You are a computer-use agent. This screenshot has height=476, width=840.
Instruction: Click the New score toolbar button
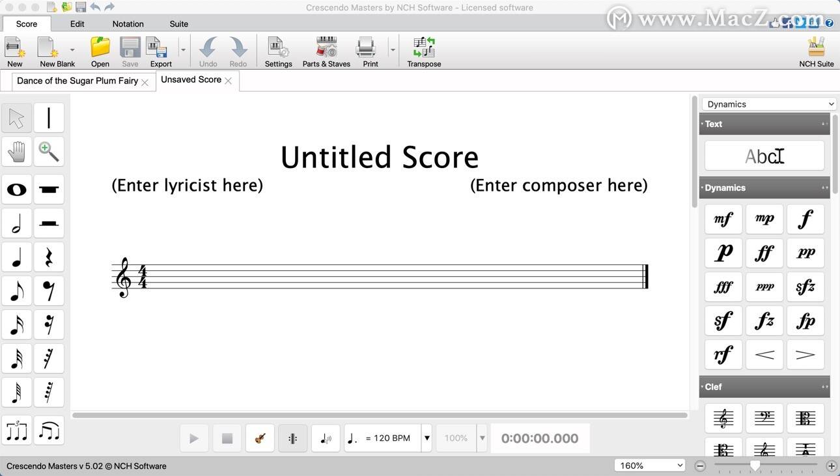click(15, 51)
